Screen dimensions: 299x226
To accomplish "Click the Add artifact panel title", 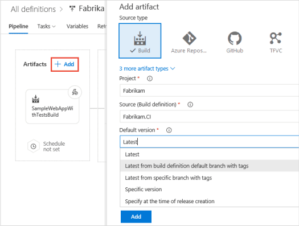I will [139, 7].
